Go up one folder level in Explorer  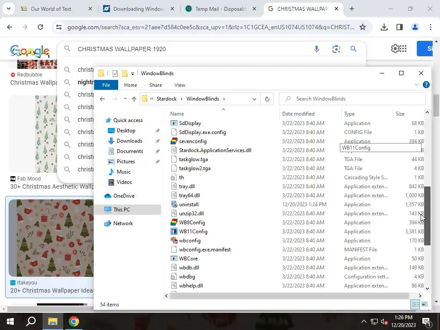(x=134, y=99)
